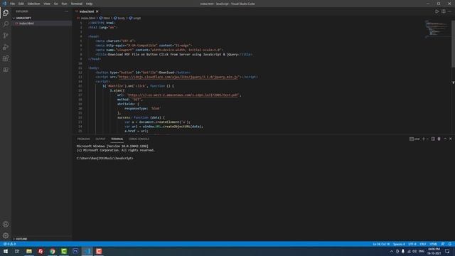455x256 pixels.
Task: Open the File menu
Action: pos(12,4)
